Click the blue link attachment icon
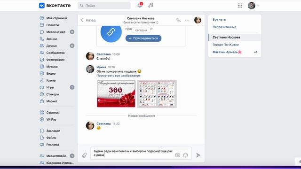Viewport: 301px width, 169px height. tap(111, 32)
